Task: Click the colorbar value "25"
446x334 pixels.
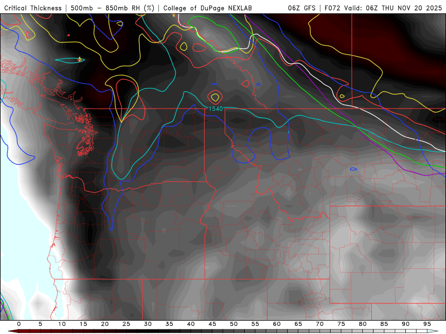Action: tap(126, 324)
